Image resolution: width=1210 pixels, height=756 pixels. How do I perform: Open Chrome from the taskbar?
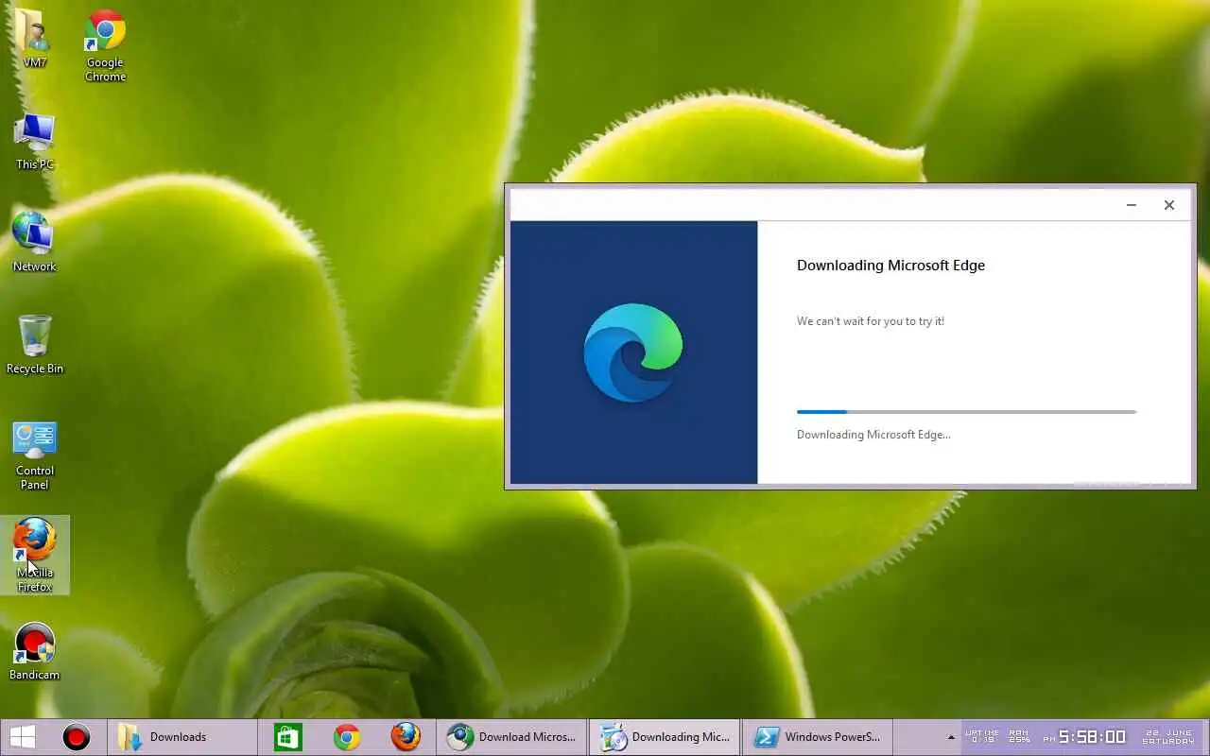(x=347, y=737)
